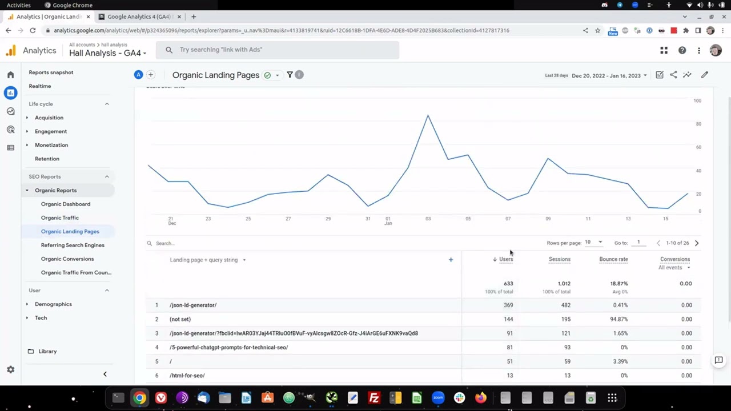Open a new Chrome tab
Image resolution: width=731 pixels, height=411 pixels.
(x=194, y=17)
